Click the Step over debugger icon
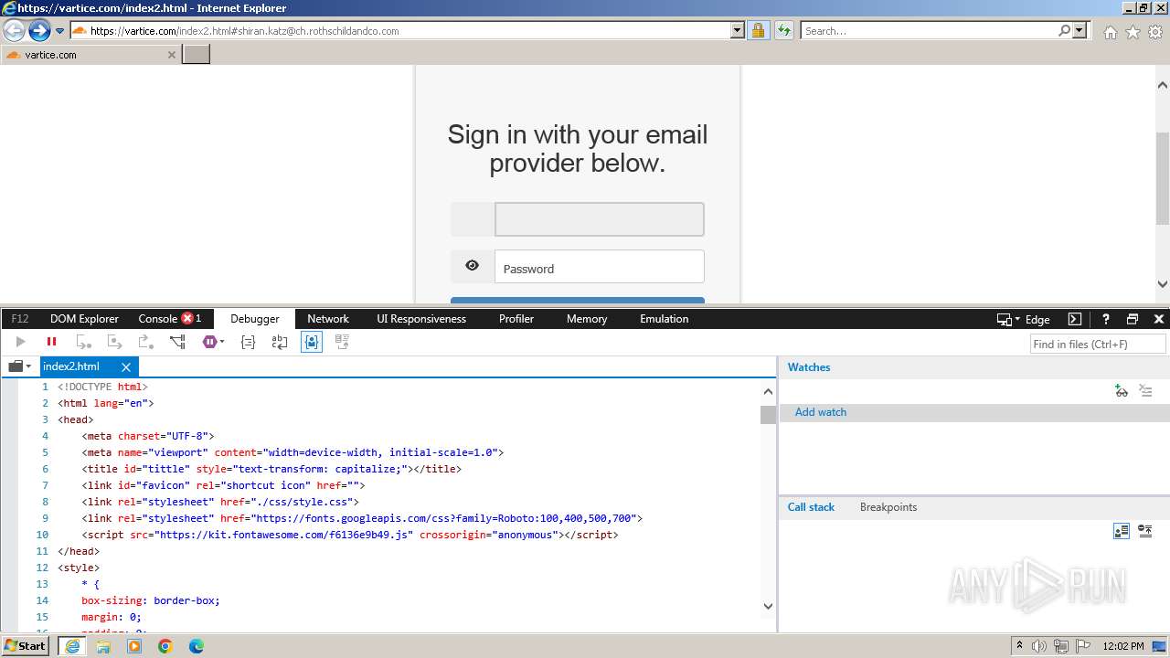The height and width of the screenshot is (658, 1170). [x=114, y=342]
